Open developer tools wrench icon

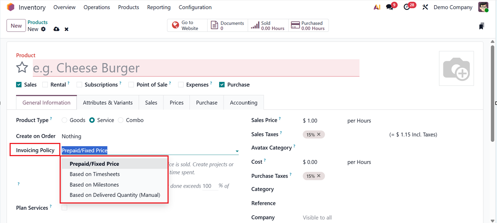425,7
